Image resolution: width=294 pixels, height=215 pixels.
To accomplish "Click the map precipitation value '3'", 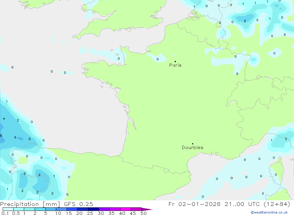I will 29,139.
